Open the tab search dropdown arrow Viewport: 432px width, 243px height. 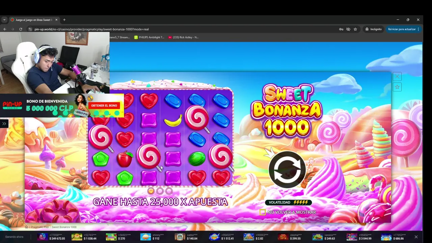pyautogui.click(x=4, y=20)
